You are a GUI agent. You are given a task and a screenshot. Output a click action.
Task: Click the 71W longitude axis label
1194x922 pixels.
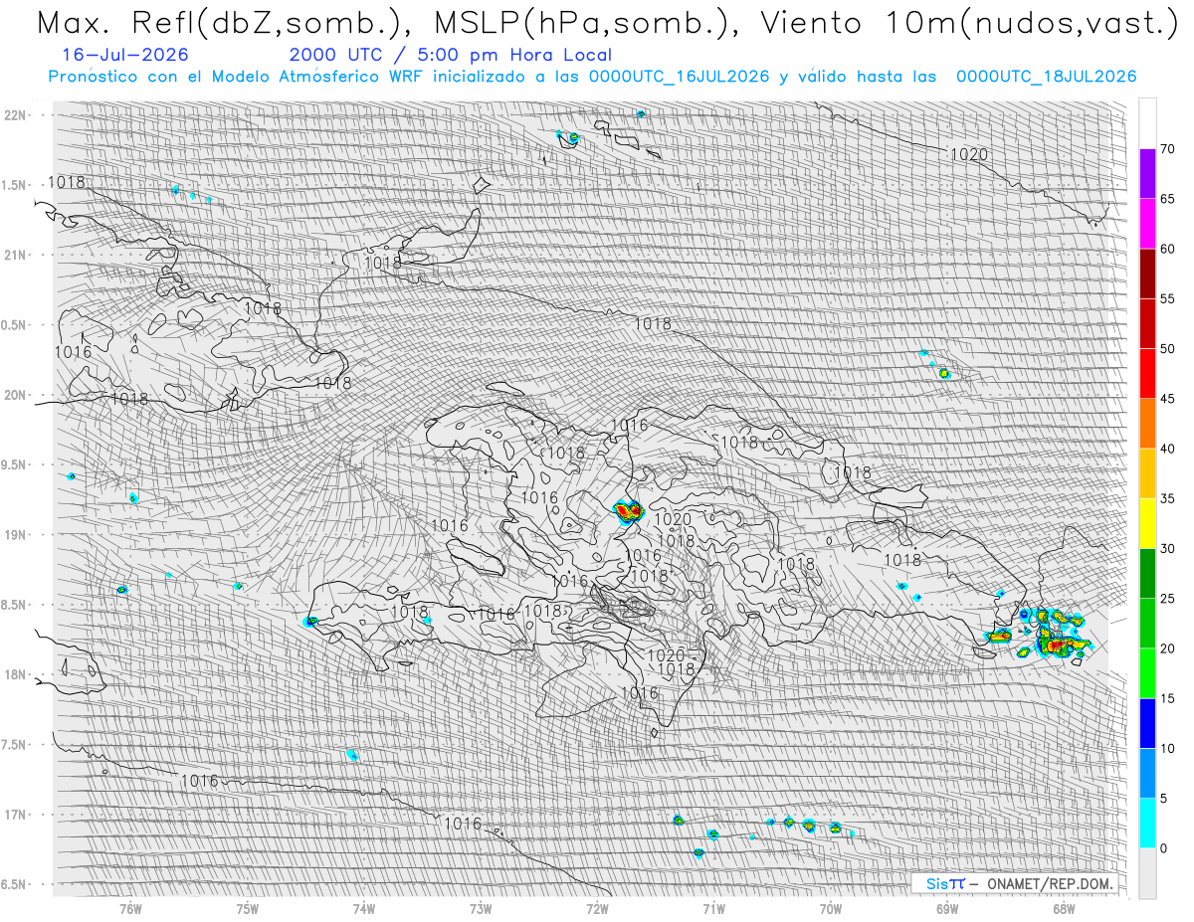(713, 908)
